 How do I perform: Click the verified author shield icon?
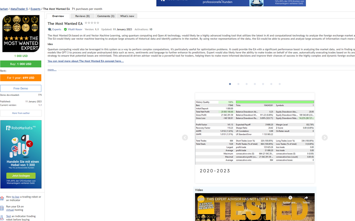[x=65, y=29]
